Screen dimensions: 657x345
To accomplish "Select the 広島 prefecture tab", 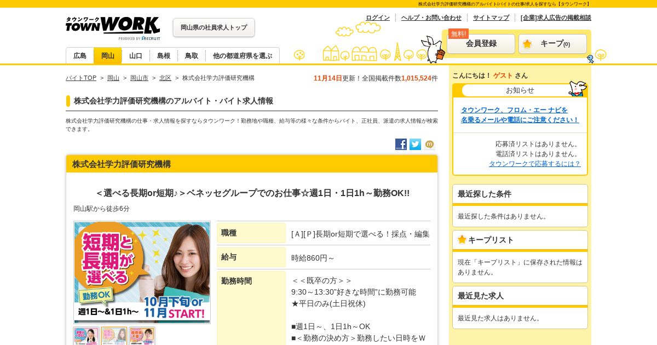I will click(80, 56).
